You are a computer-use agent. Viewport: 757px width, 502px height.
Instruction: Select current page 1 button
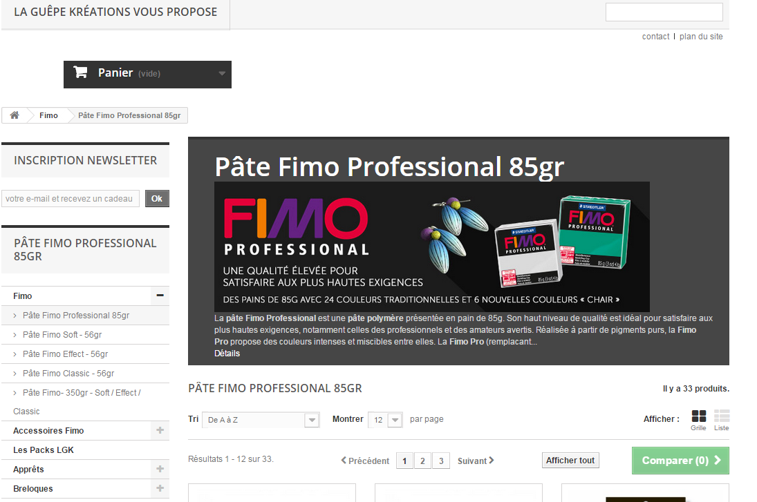point(404,461)
